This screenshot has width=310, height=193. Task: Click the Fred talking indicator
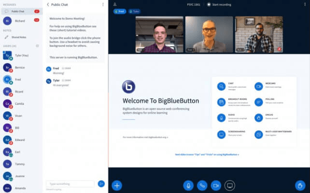click(119, 11)
